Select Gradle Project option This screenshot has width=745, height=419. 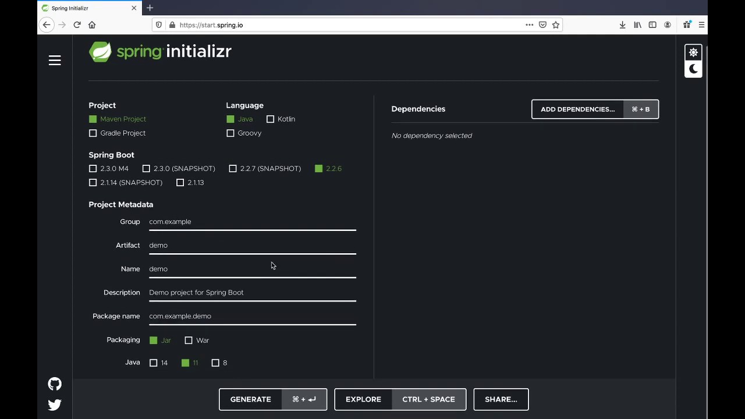coord(117,133)
